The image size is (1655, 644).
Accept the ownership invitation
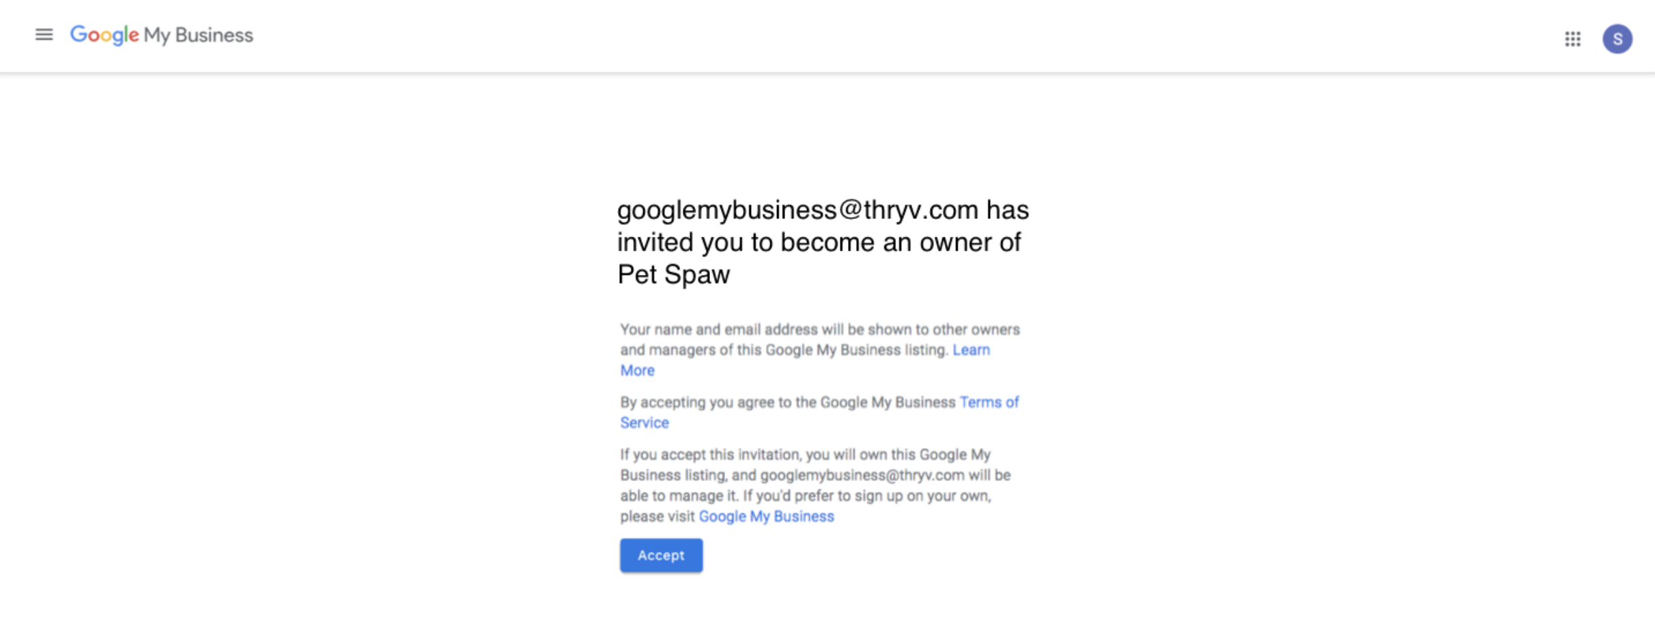coord(661,555)
